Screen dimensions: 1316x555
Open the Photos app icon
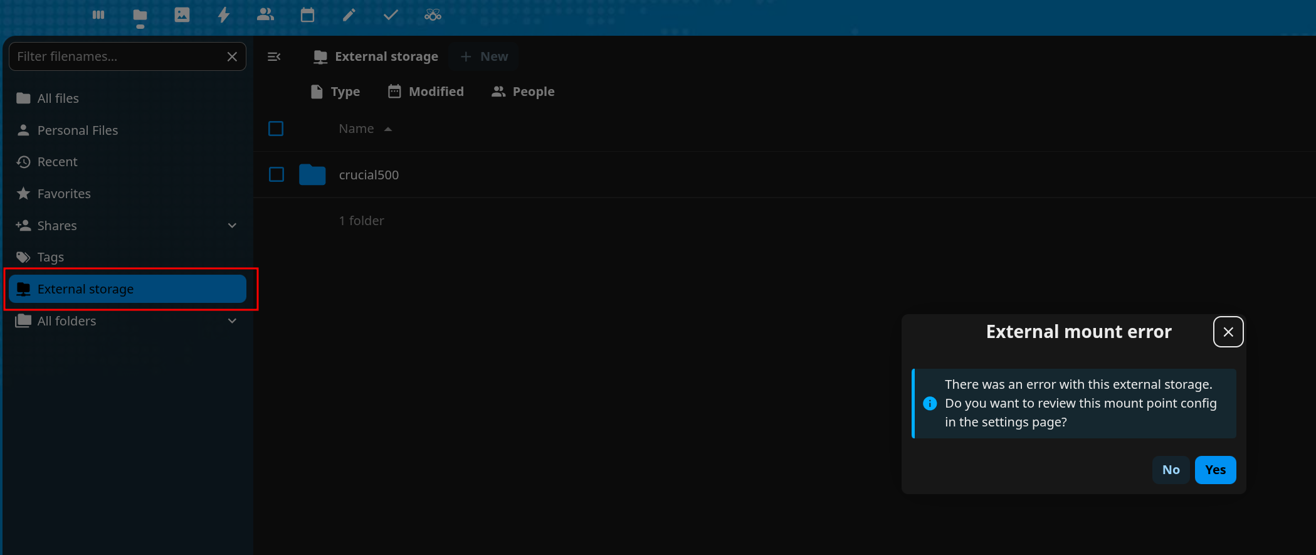[x=182, y=15]
